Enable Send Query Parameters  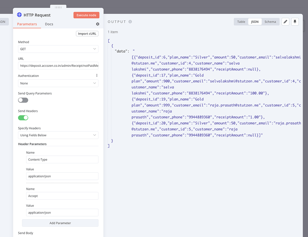23,100
